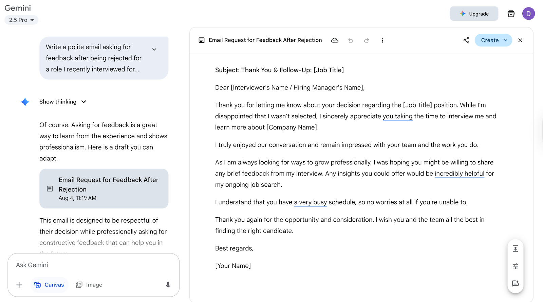Click the paragraph starting 'I truly enjoyed our conversation'
The width and height of the screenshot is (543, 302).
click(347, 145)
